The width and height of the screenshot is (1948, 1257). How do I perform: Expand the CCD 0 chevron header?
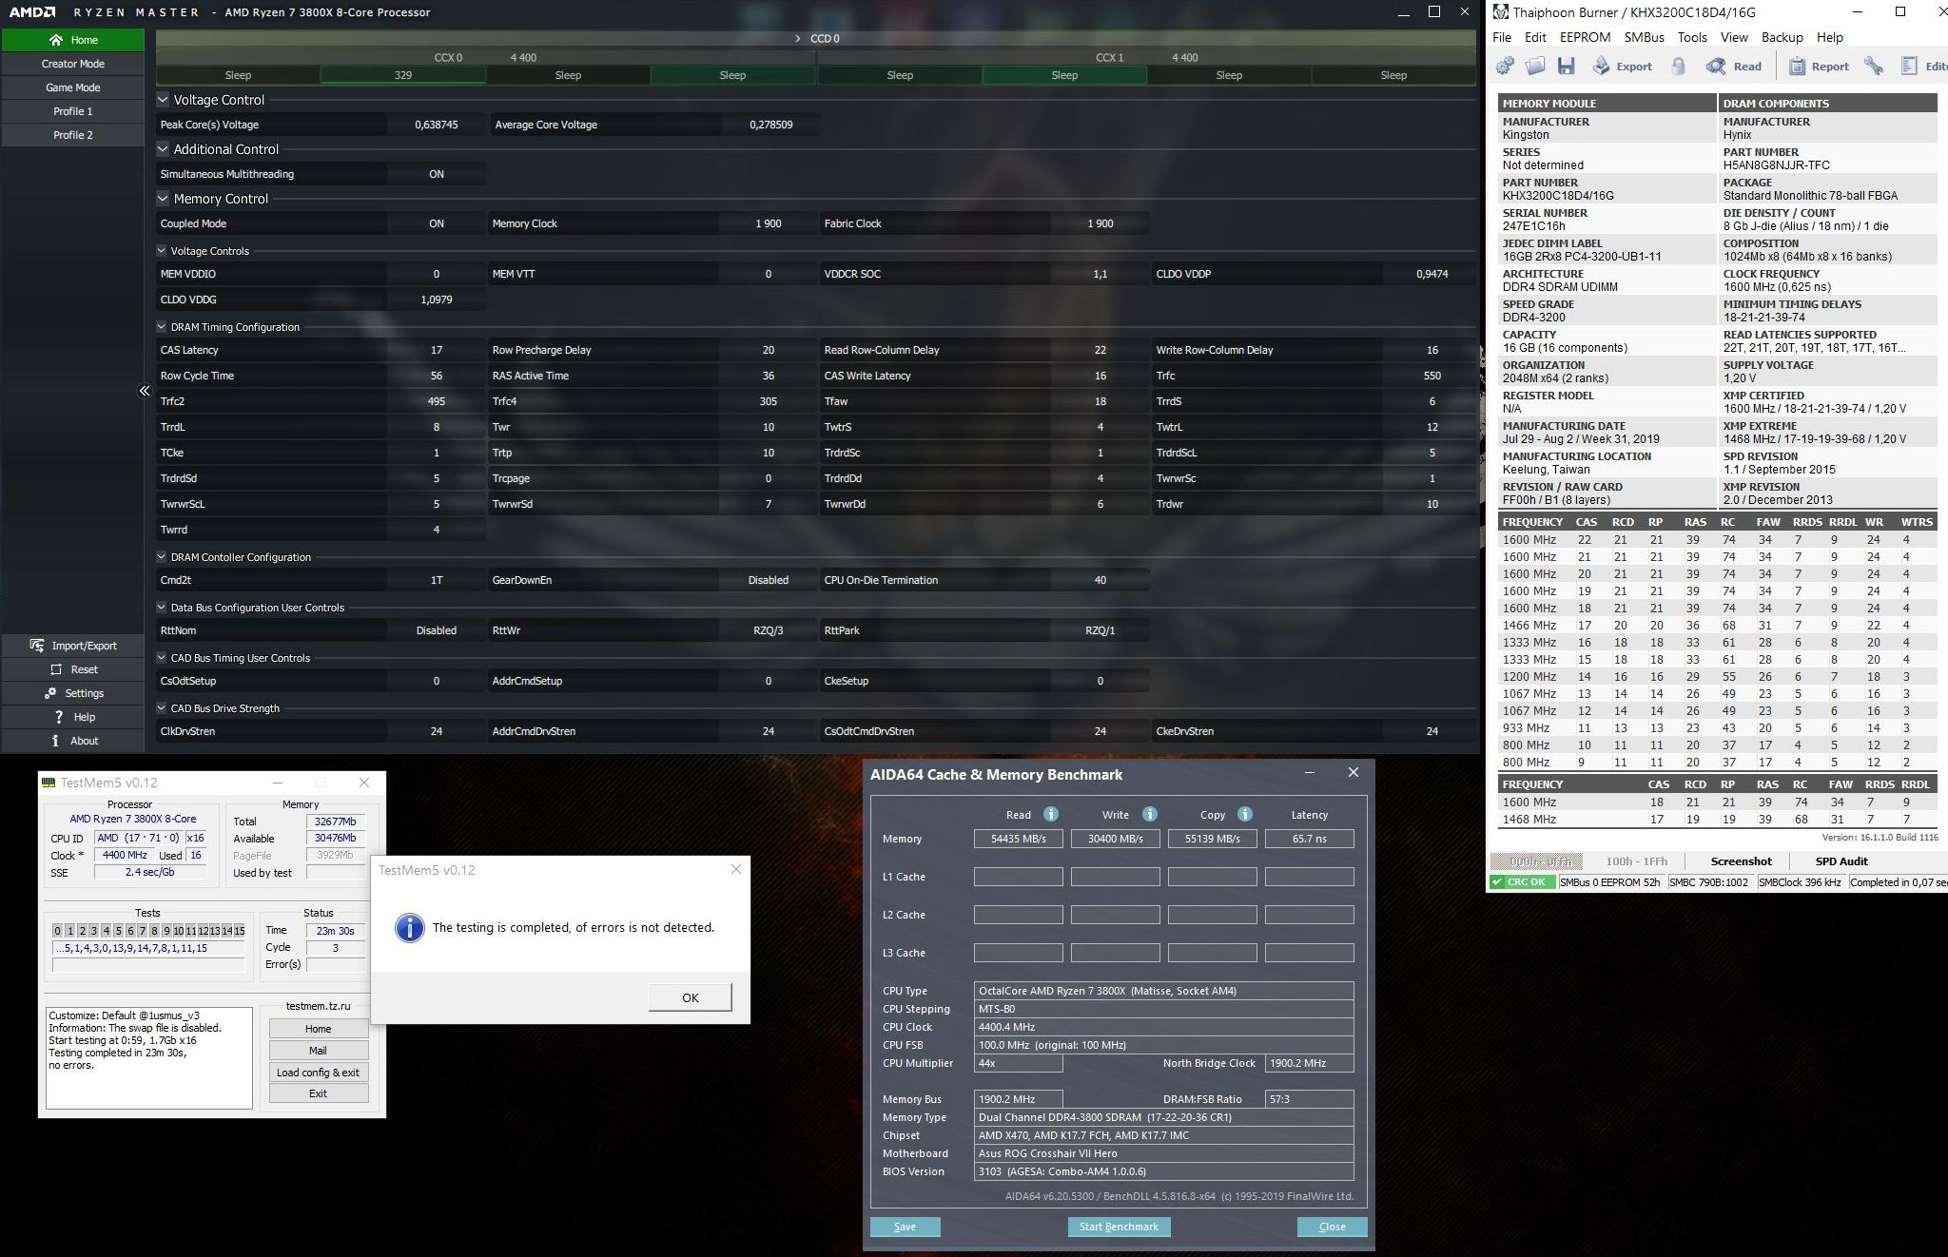(x=797, y=39)
